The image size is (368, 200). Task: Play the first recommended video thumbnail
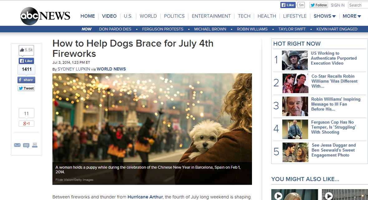[278, 196]
